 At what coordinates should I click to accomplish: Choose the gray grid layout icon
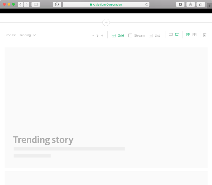point(194,35)
